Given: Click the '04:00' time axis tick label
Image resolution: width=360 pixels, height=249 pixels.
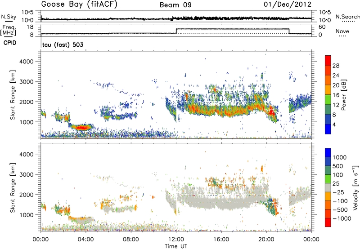Looking at the screenshot, I should tap(85, 240).
